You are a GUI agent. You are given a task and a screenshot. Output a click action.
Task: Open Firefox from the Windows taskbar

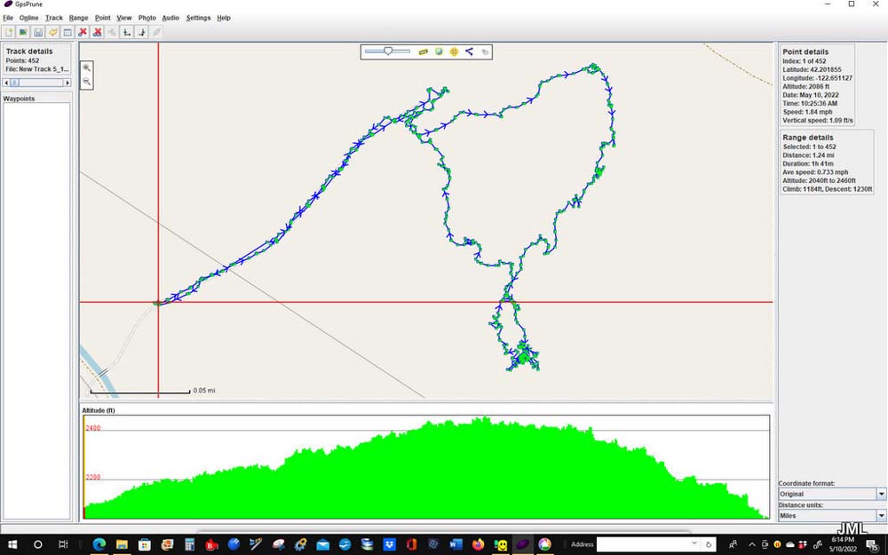coord(479,543)
